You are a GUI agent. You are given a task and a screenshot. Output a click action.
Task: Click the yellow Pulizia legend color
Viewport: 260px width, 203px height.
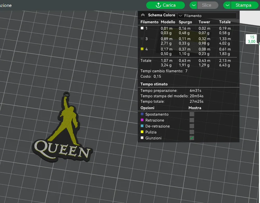click(x=142, y=132)
